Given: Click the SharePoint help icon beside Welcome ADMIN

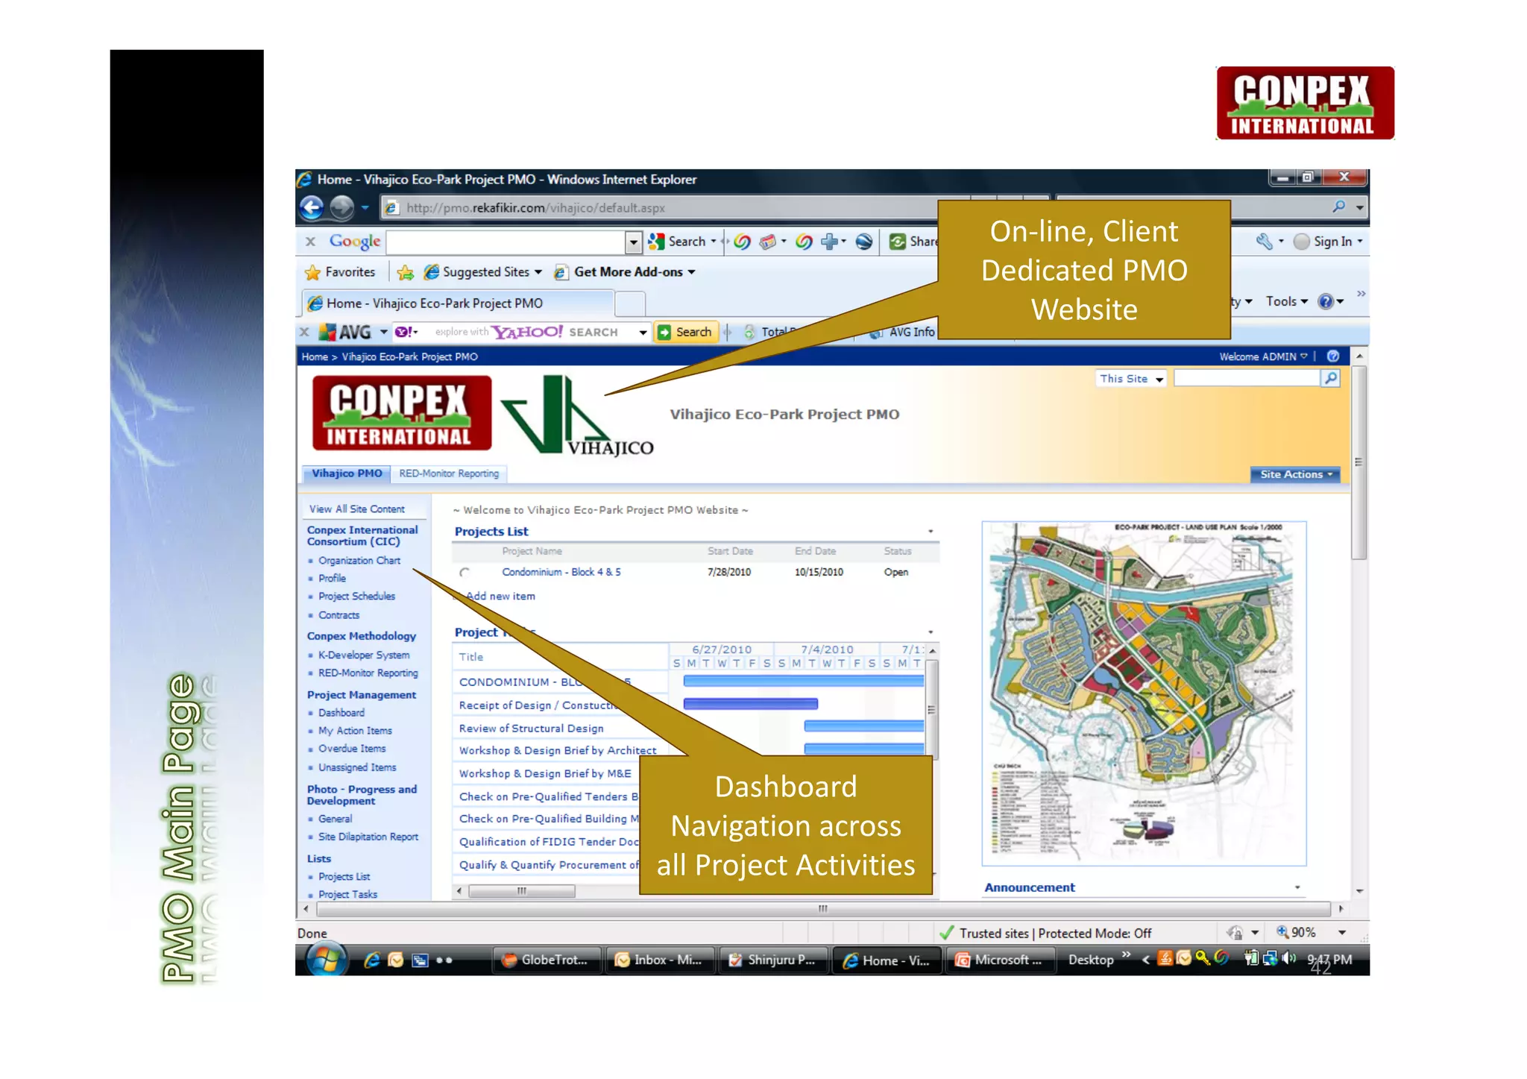Looking at the screenshot, I should (1333, 356).
